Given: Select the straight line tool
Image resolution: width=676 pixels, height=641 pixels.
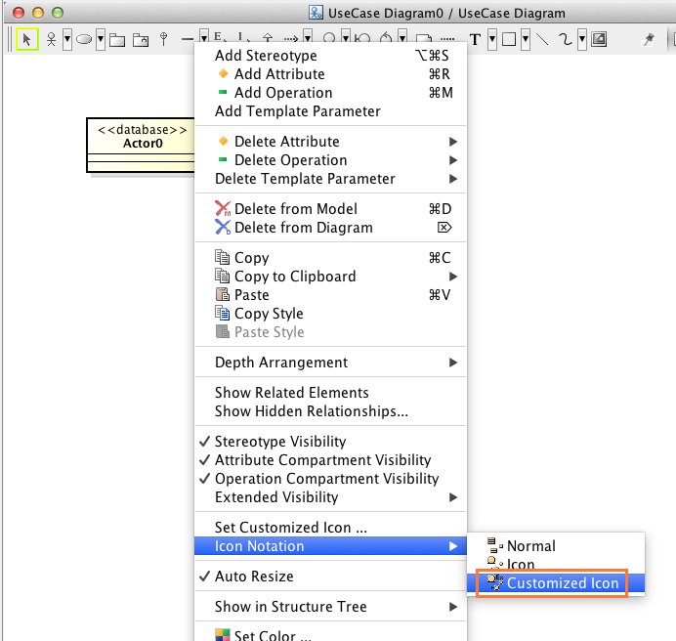Looking at the screenshot, I should [x=542, y=40].
